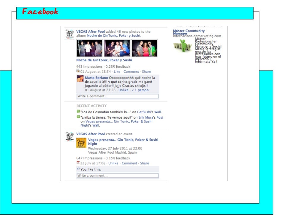
Task: Share the photos album post
Action: pos(146,71)
